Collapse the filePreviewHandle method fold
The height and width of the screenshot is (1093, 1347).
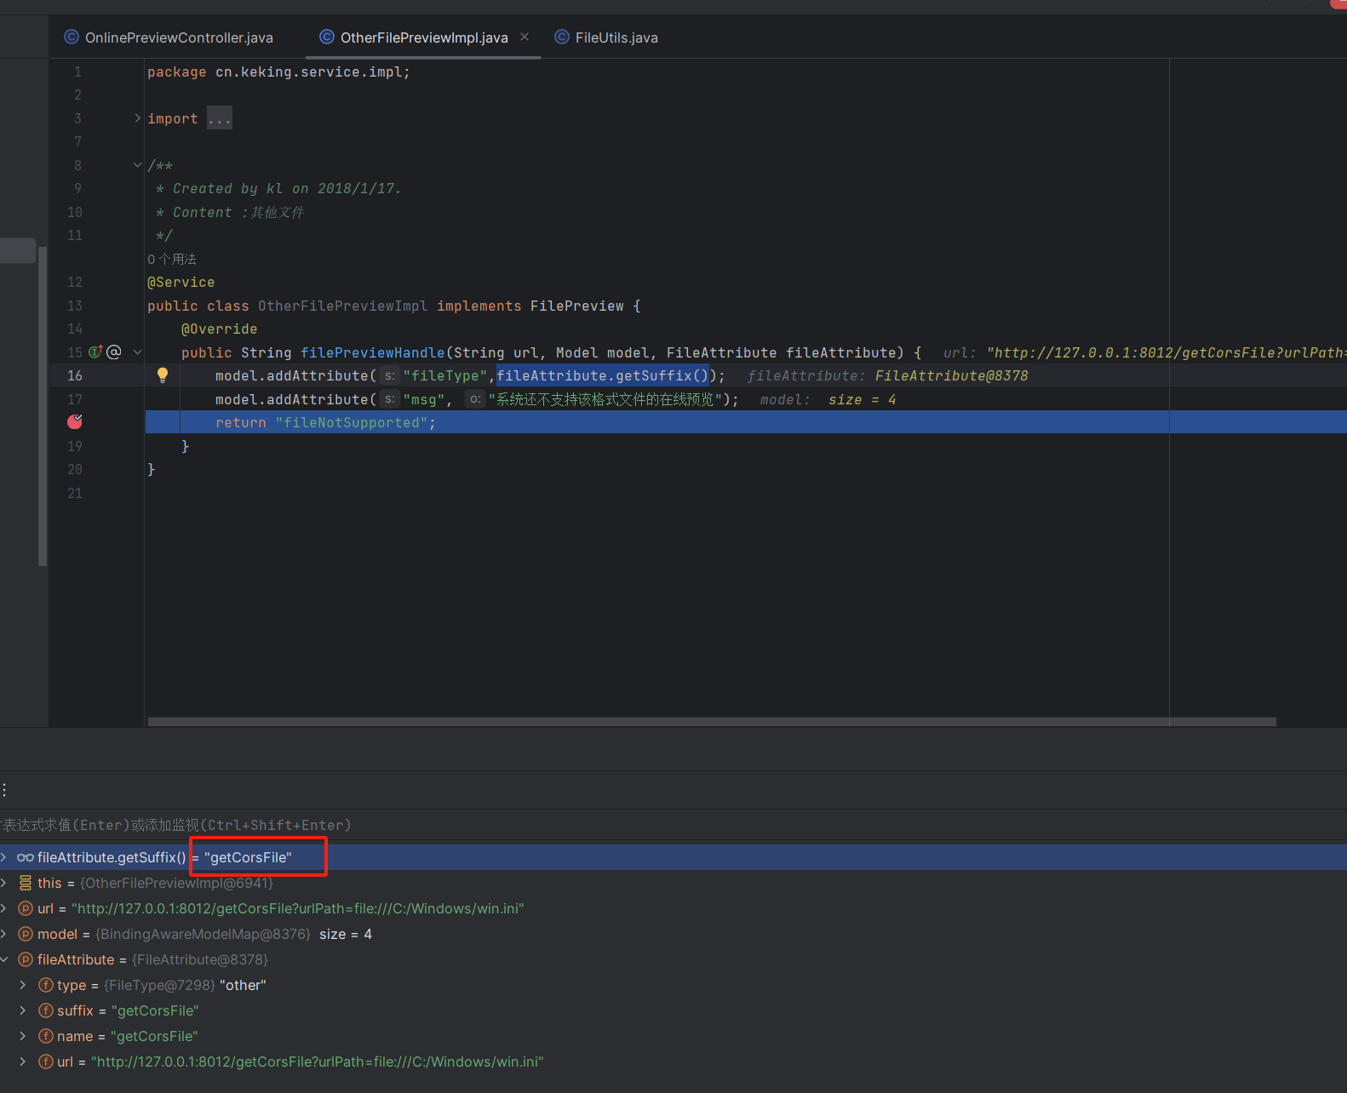pyautogui.click(x=137, y=352)
